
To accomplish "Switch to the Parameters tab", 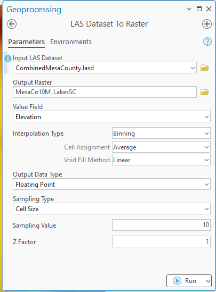I will (x=26, y=42).
